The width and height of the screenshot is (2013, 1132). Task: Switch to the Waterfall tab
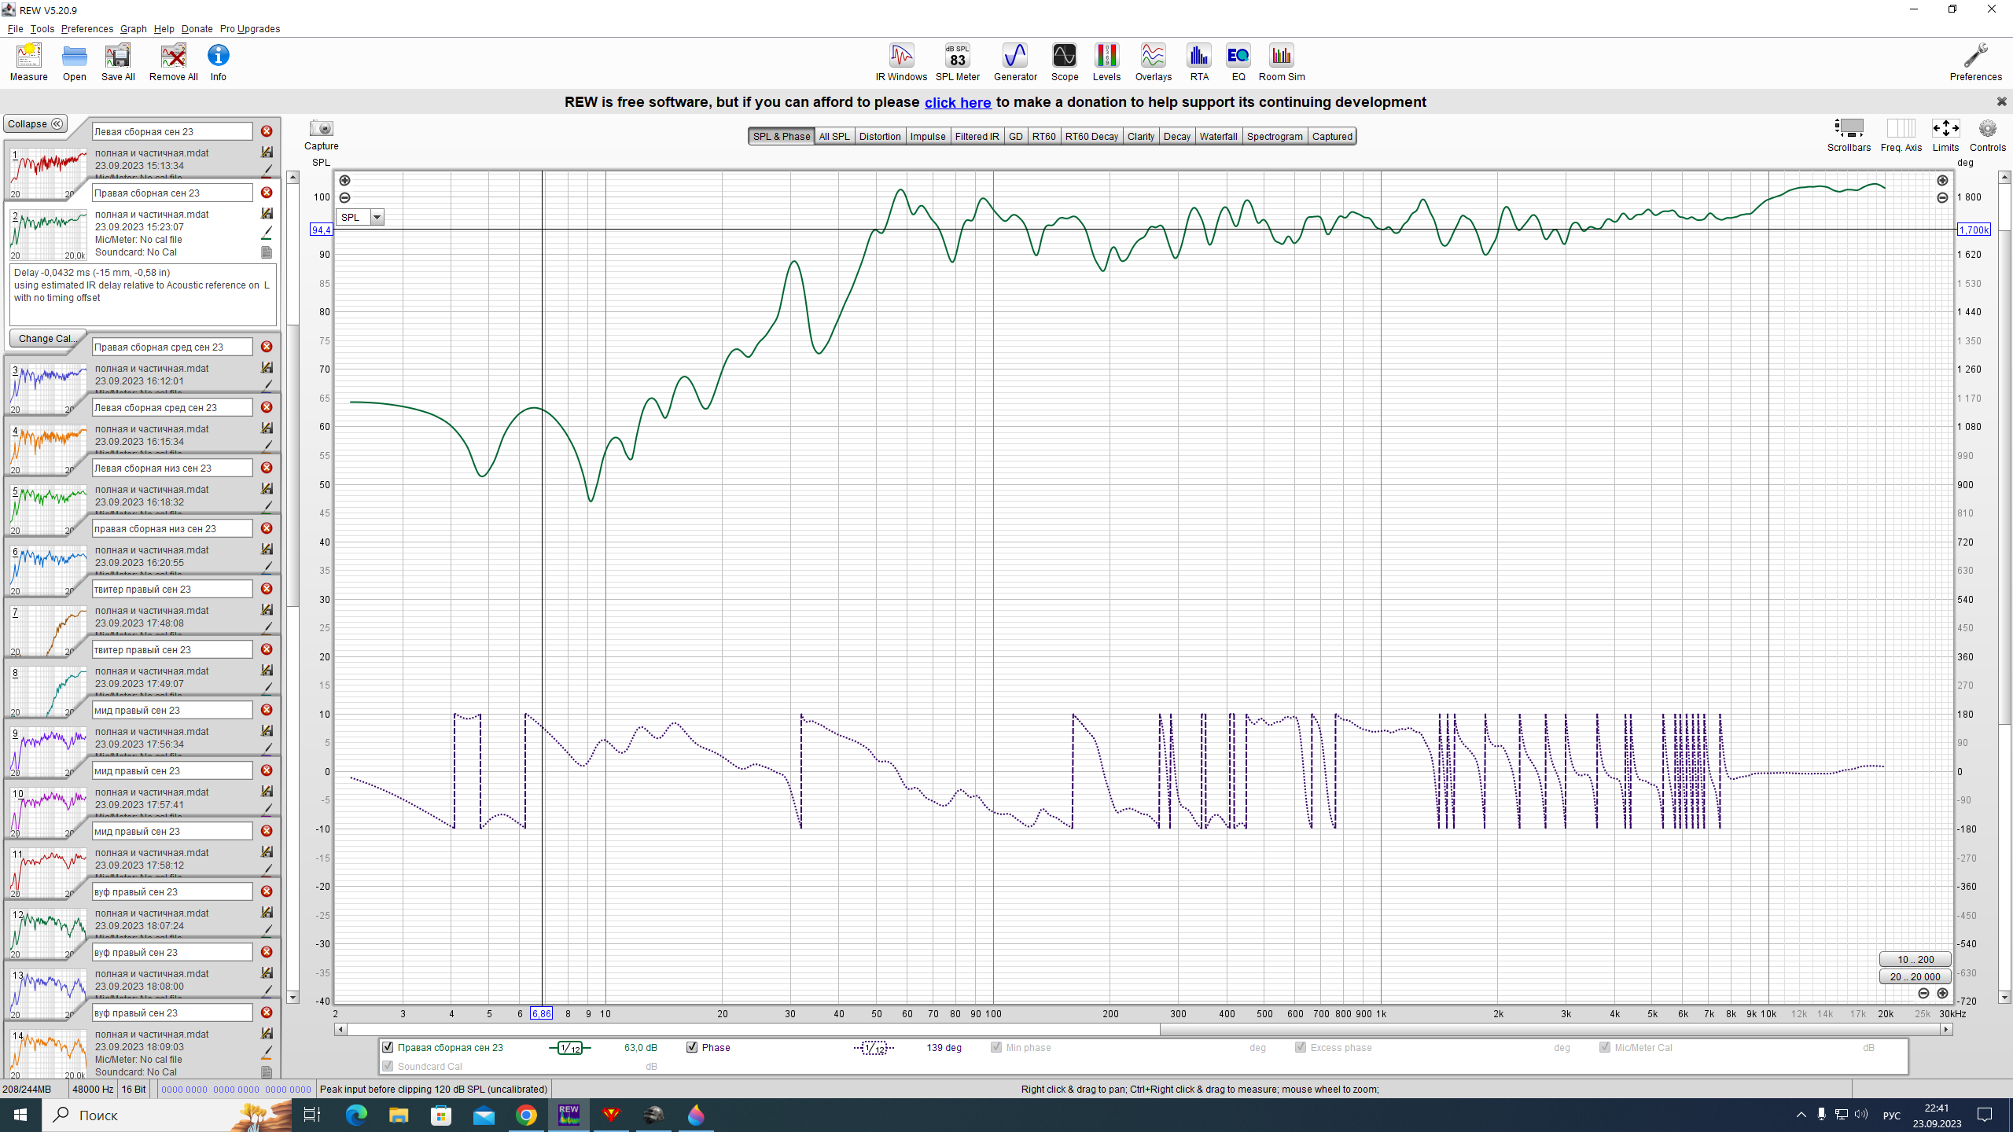(x=1217, y=136)
